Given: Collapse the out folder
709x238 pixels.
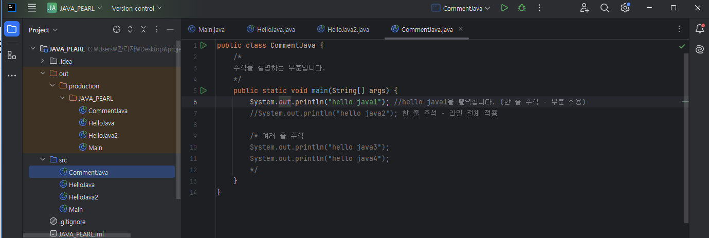Looking at the screenshot, I should [x=43, y=74].
